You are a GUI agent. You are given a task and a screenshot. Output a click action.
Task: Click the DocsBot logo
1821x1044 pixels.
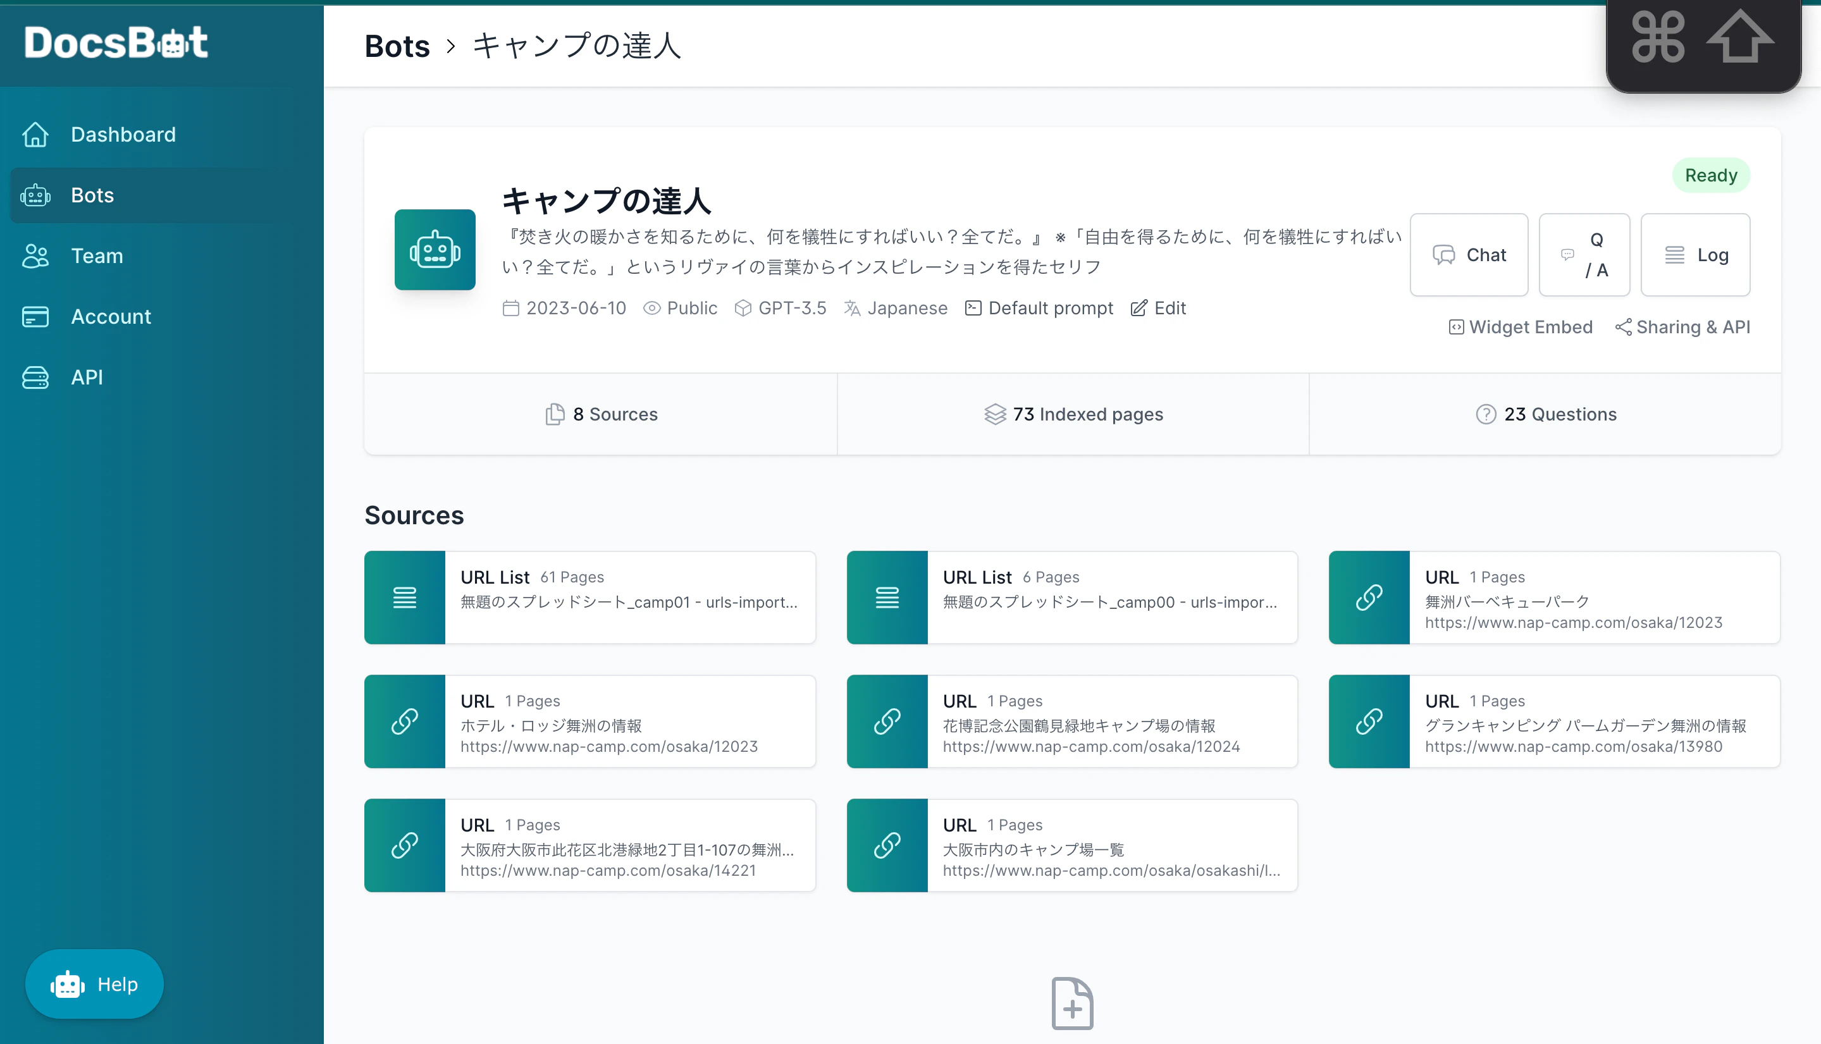point(116,42)
